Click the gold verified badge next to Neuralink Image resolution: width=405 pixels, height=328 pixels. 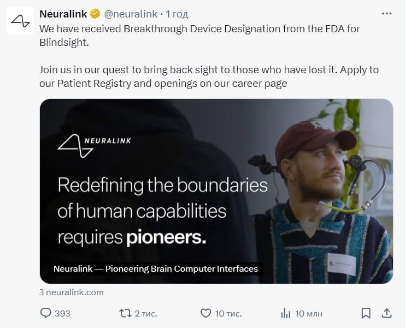coord(95,14)
